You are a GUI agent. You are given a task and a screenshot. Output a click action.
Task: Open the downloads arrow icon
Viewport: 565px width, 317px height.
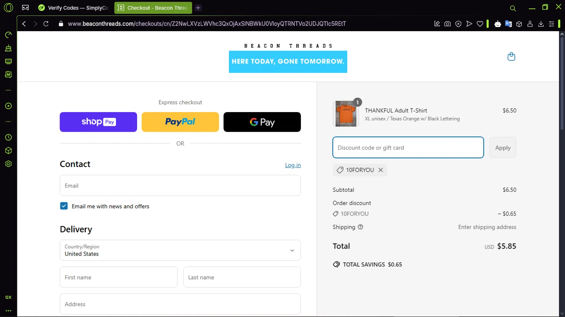[541, 24]
